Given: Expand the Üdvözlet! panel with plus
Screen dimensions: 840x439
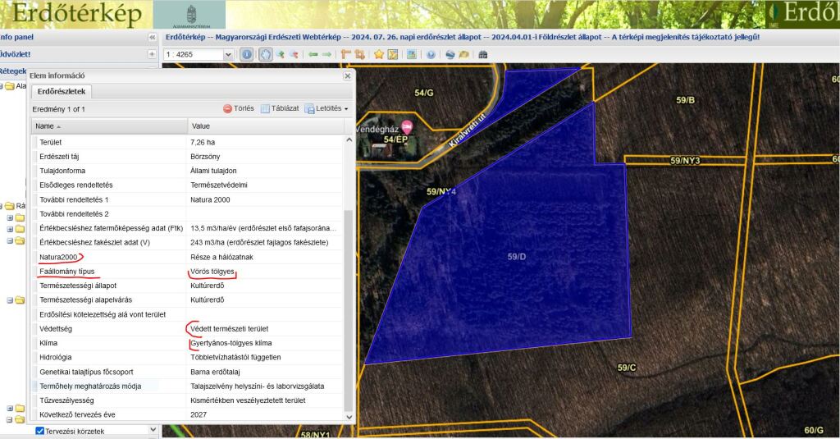Looking at the screenshot, I should [x=152, y=54].
